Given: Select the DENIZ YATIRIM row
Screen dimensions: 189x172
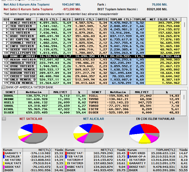Looking at the screenshot, I should tap(92, 23).
